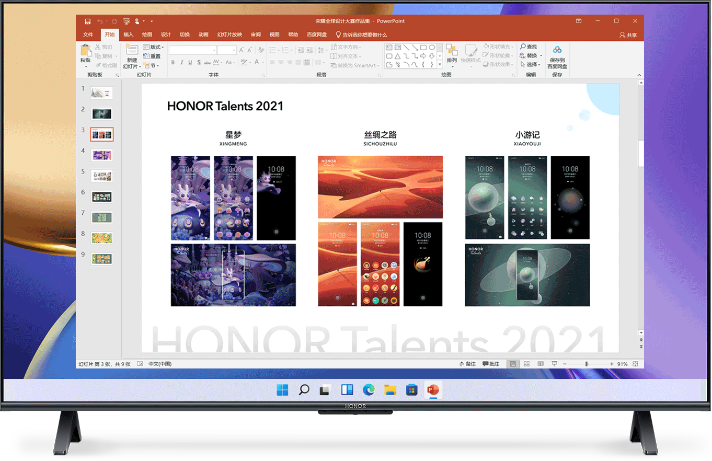Start slideshow from beginning via quick access icon
Image resolution: width=712 pixels, height=461 pixels.
click(x=127, y=21)
